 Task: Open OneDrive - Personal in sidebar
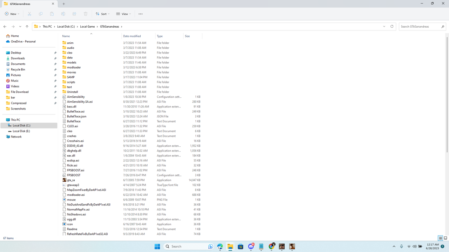[23, 41]
